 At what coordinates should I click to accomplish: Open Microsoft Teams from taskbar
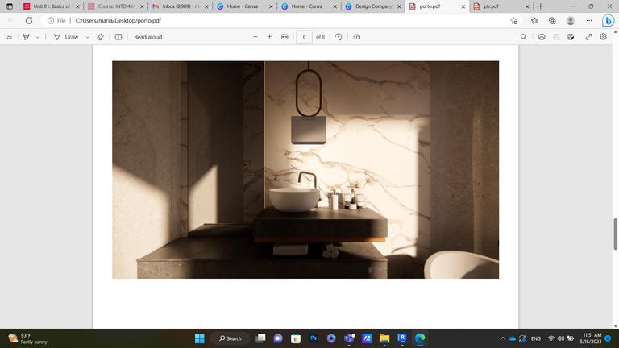[x=349, y=338]
